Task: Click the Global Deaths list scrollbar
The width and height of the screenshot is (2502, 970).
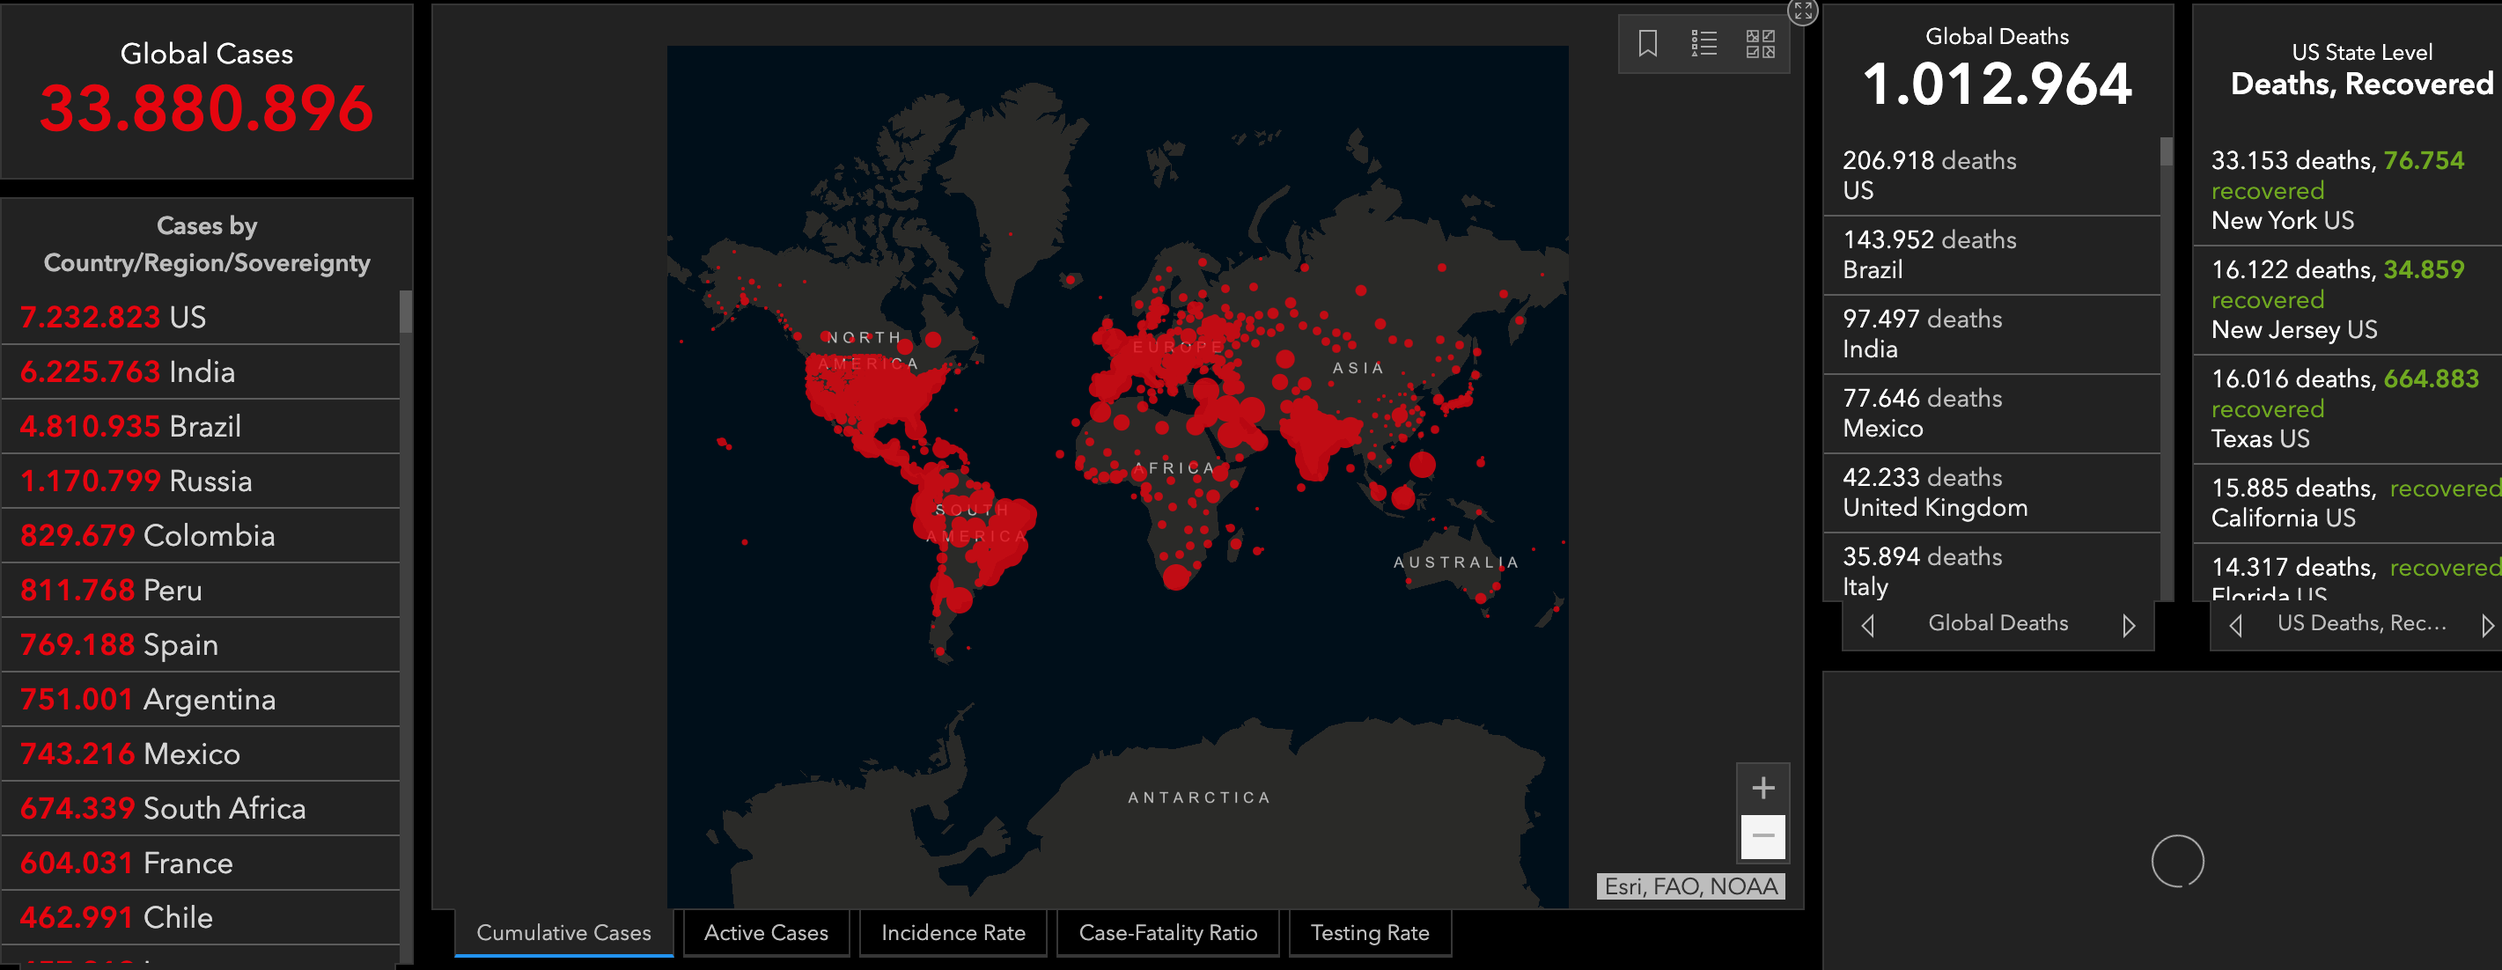Action: [2166, 153]
